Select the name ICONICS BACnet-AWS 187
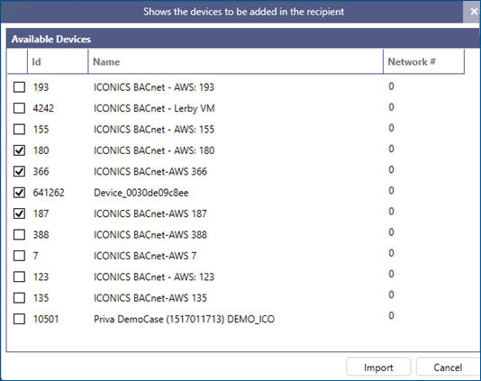This screenshot has width=481, height=381. (x=150, y=213)
